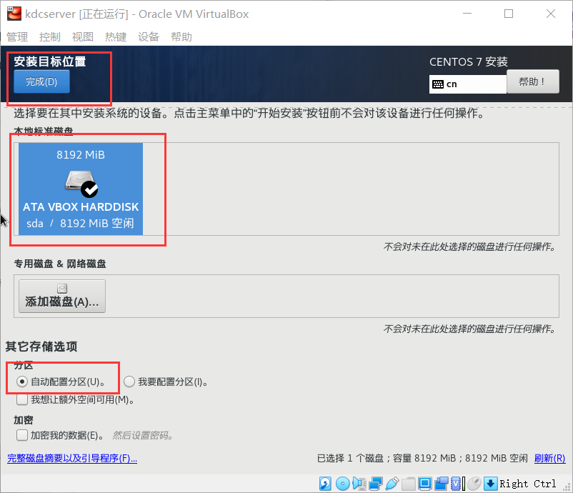This screenshot has height=493, width=573.
Task: Click the 帮助! help button
Action: pos(533,81)
